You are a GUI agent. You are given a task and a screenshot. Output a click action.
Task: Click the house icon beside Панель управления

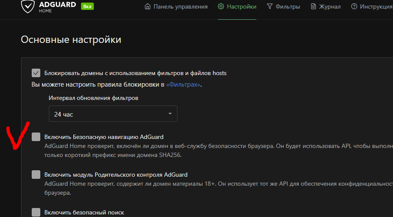coord(148,6)
